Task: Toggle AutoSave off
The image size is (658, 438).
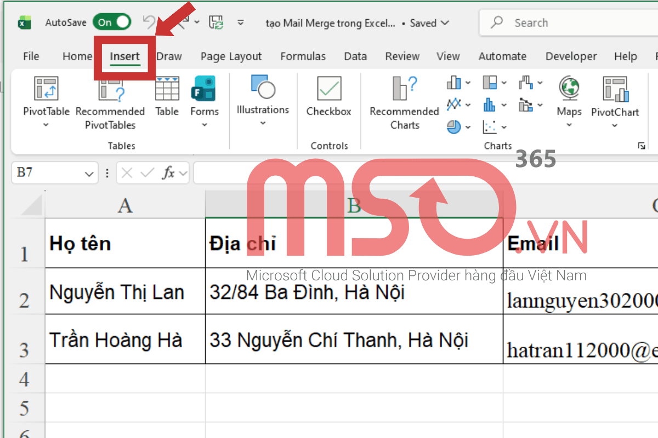Action: point(111,22)
